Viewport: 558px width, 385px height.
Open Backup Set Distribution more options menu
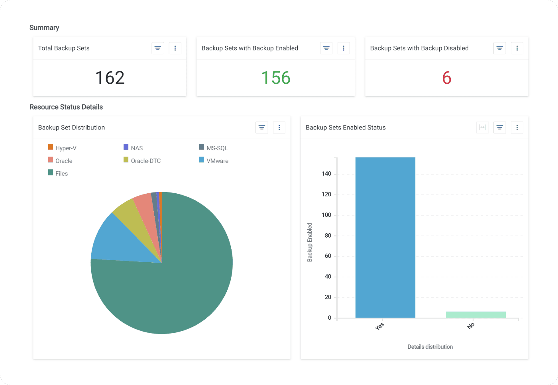(279, 128)
